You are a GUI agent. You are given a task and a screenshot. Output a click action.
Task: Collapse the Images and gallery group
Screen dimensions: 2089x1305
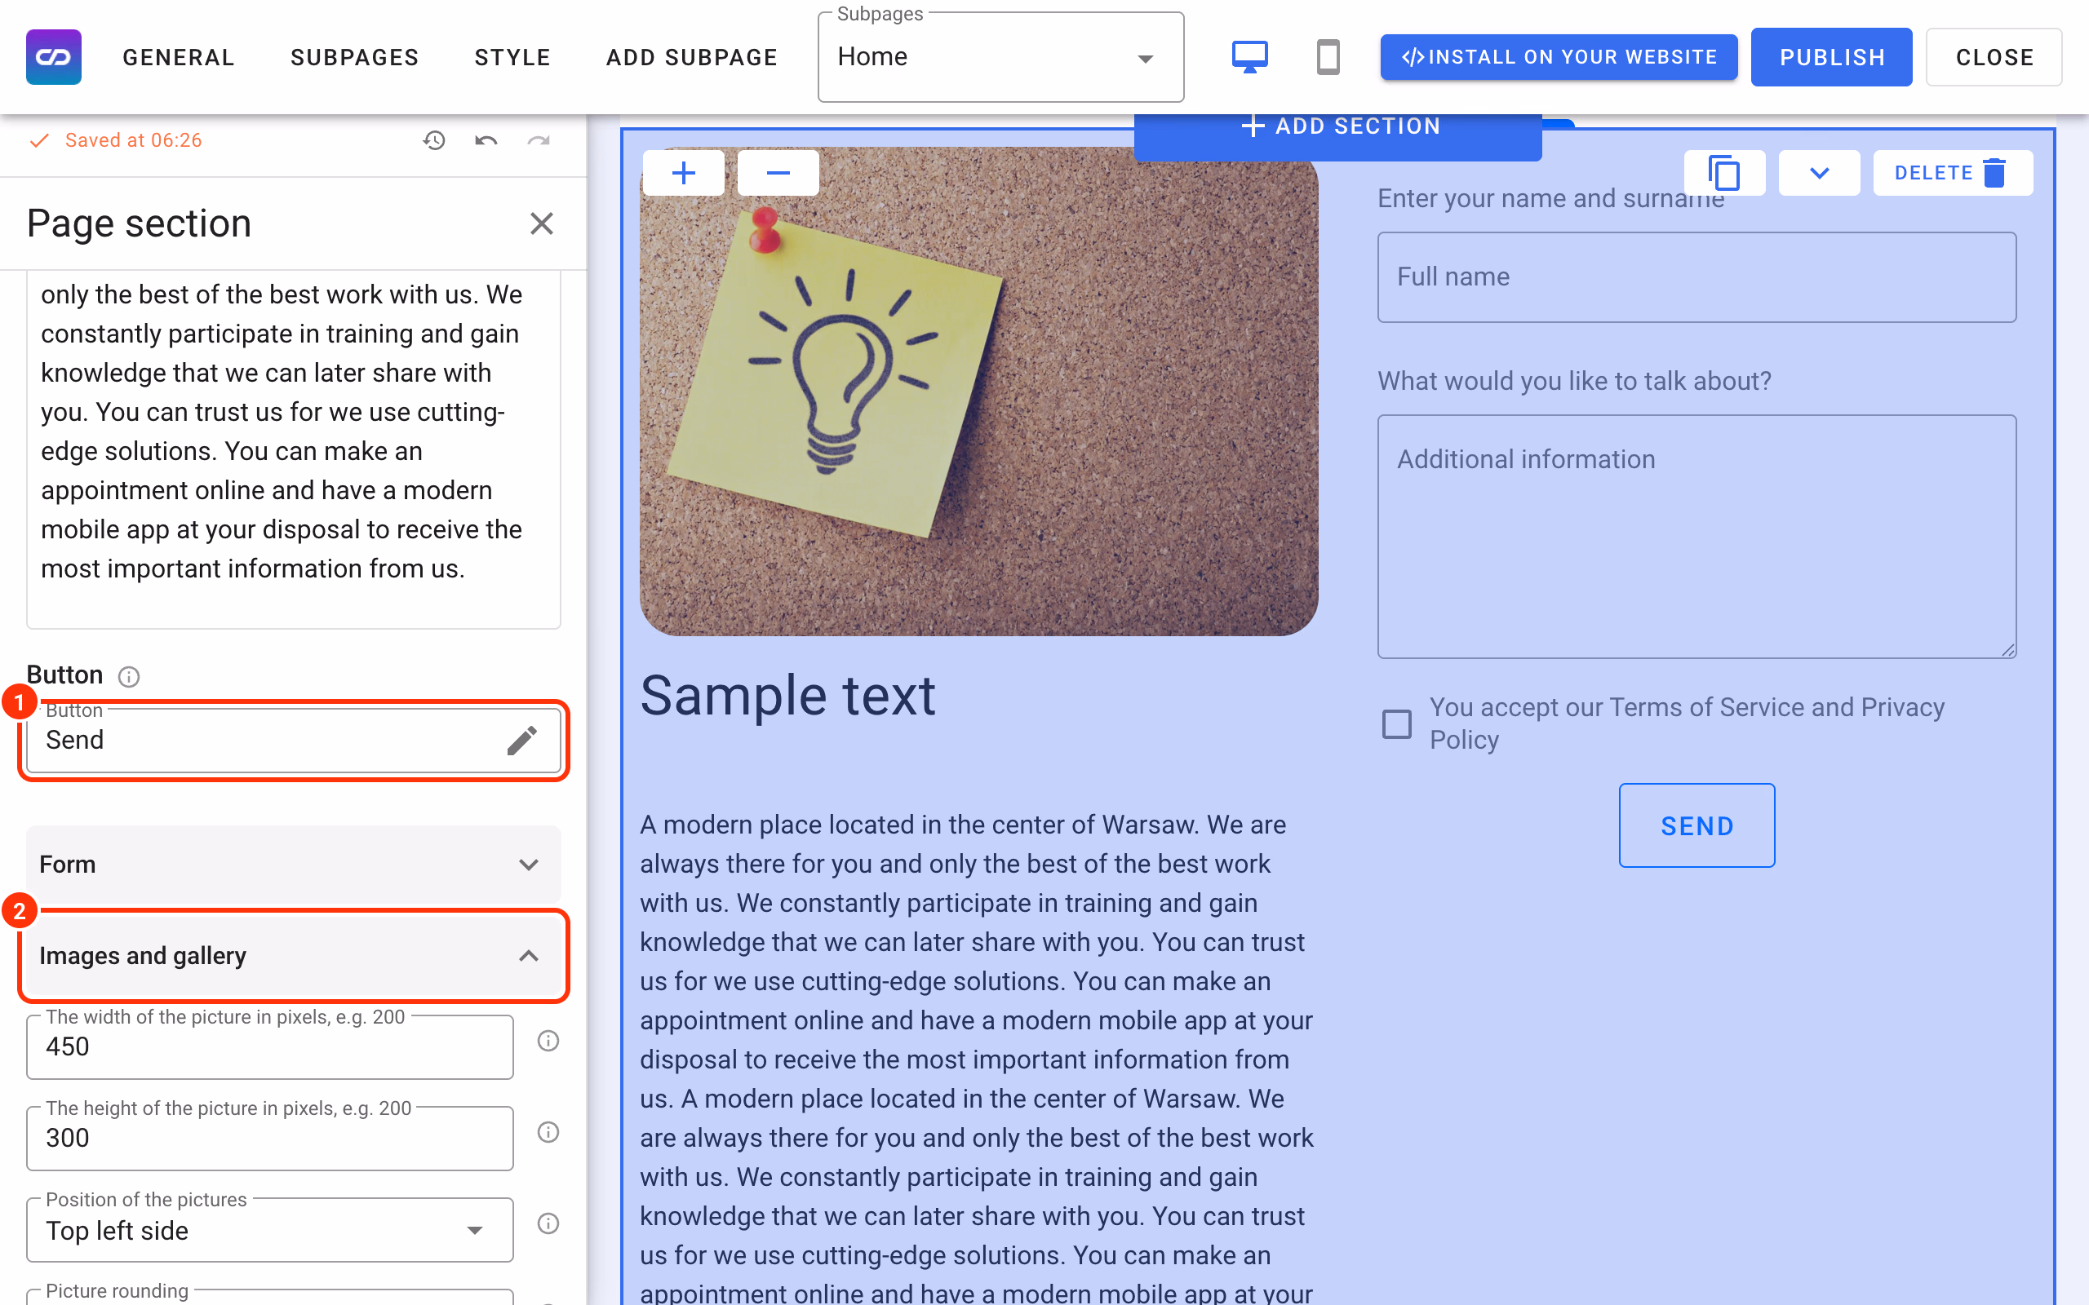coord(294,955)
